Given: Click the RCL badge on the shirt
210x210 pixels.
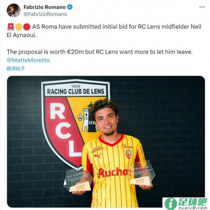Looking at the screenshot, I should tap(129, 154).
